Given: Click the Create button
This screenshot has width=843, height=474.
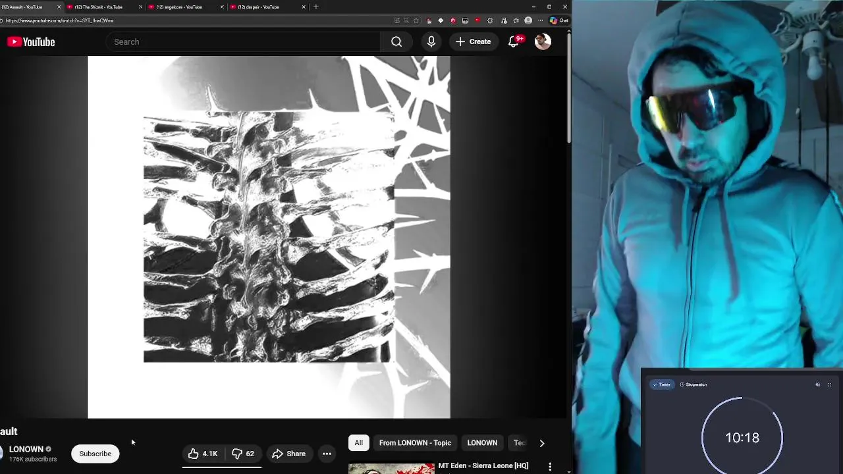Looking at the screenshot, I should (474, 41).
